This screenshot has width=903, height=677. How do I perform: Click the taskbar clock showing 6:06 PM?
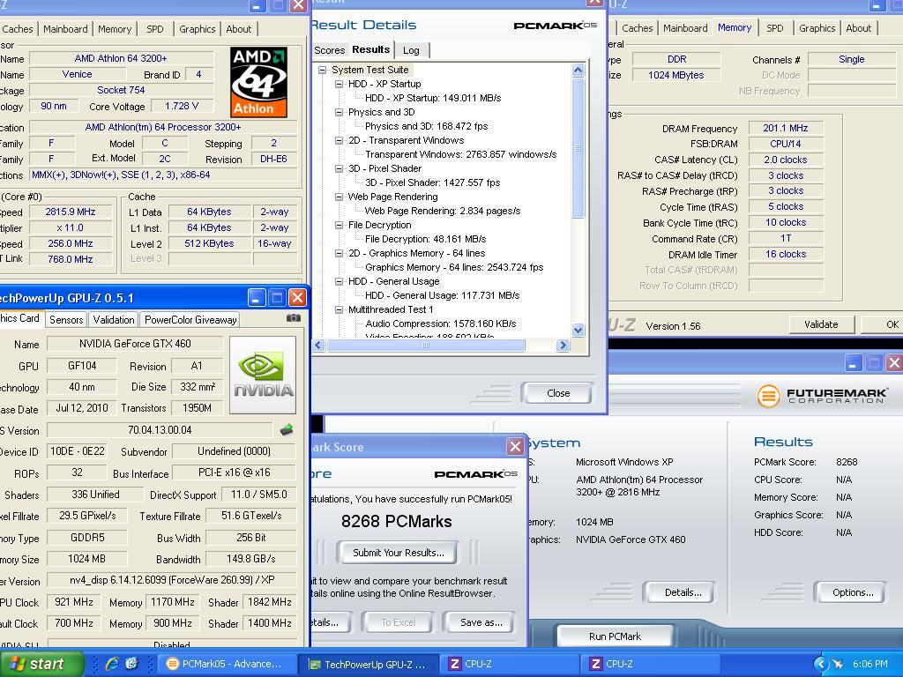[869, 664]
